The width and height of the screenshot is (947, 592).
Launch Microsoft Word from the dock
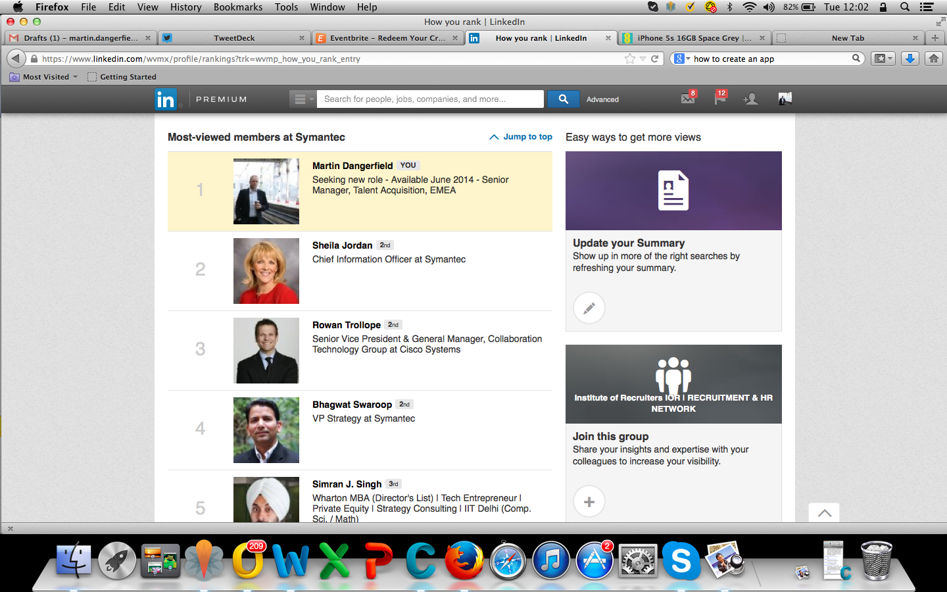(291, 560)
